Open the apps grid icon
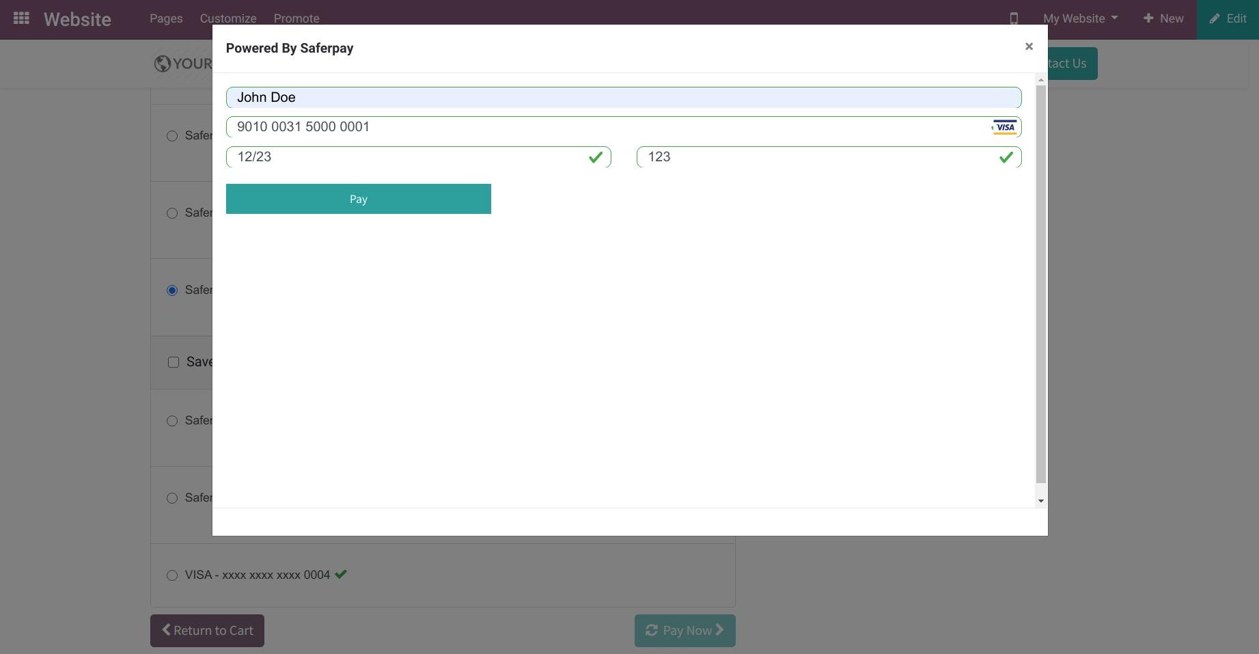 [x=21, y=18]
